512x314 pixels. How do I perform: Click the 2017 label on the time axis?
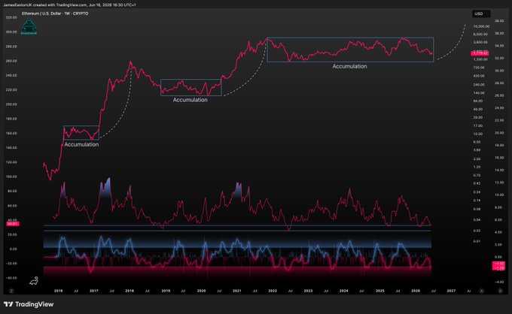click(x=94, y=291)
